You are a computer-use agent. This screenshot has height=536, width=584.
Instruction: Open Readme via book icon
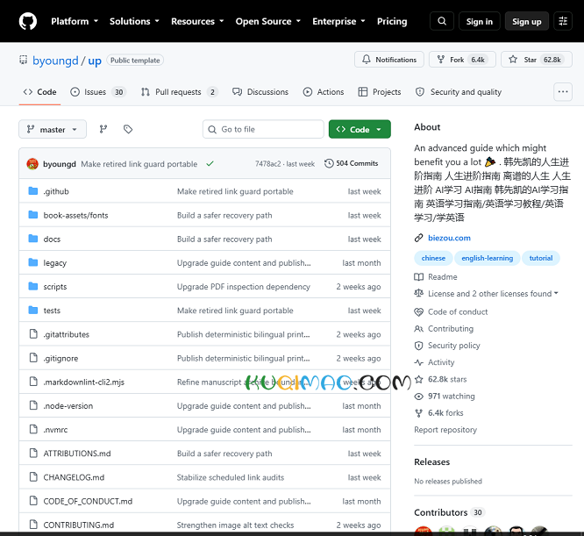click(x=418, y=276)
